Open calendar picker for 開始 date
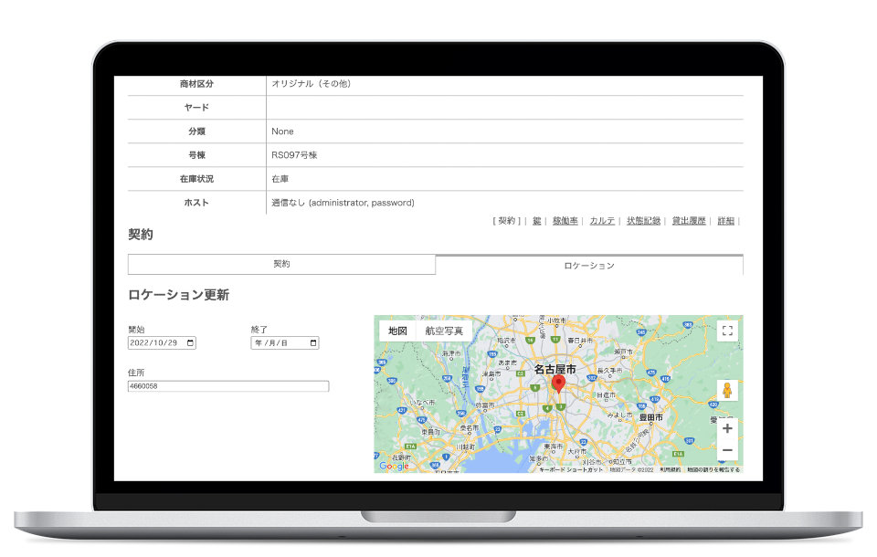 tap(190, 343)
